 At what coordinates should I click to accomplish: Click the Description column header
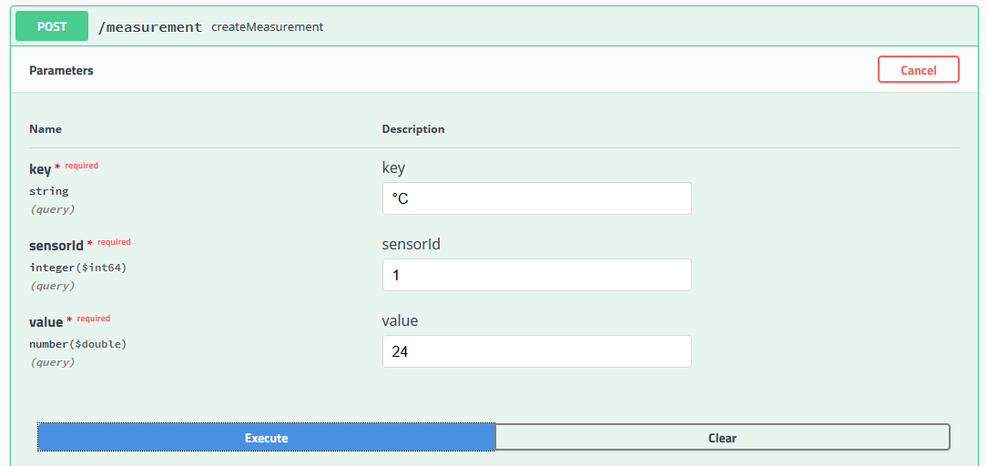(x=412, y=129)
